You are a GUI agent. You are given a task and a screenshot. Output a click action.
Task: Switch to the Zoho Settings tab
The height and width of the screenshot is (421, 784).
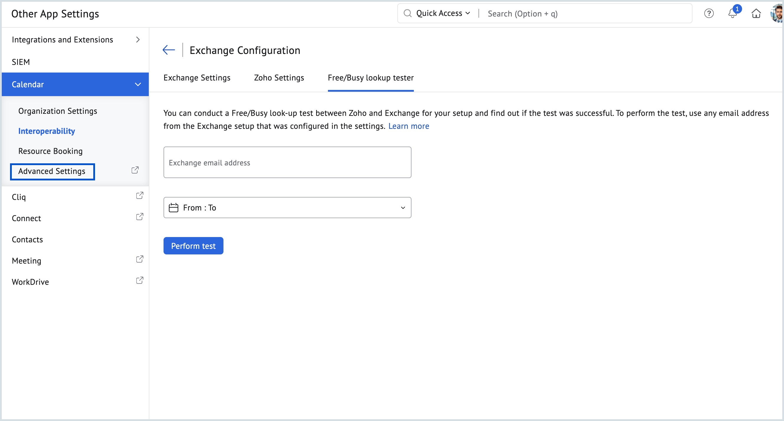278,78
